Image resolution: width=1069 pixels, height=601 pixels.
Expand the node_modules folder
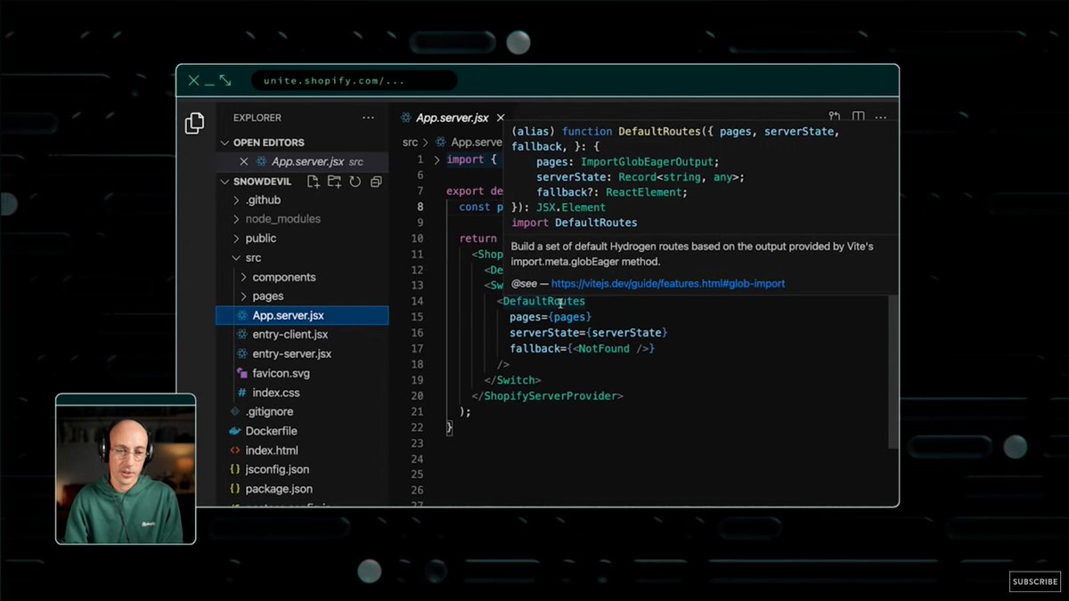(x=236, y=219)
